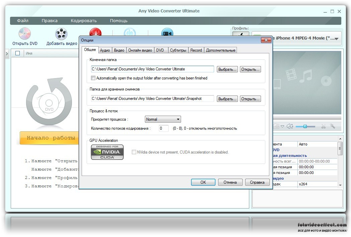
Task: Click the scissors clip icon
Action: coord(324,126)
